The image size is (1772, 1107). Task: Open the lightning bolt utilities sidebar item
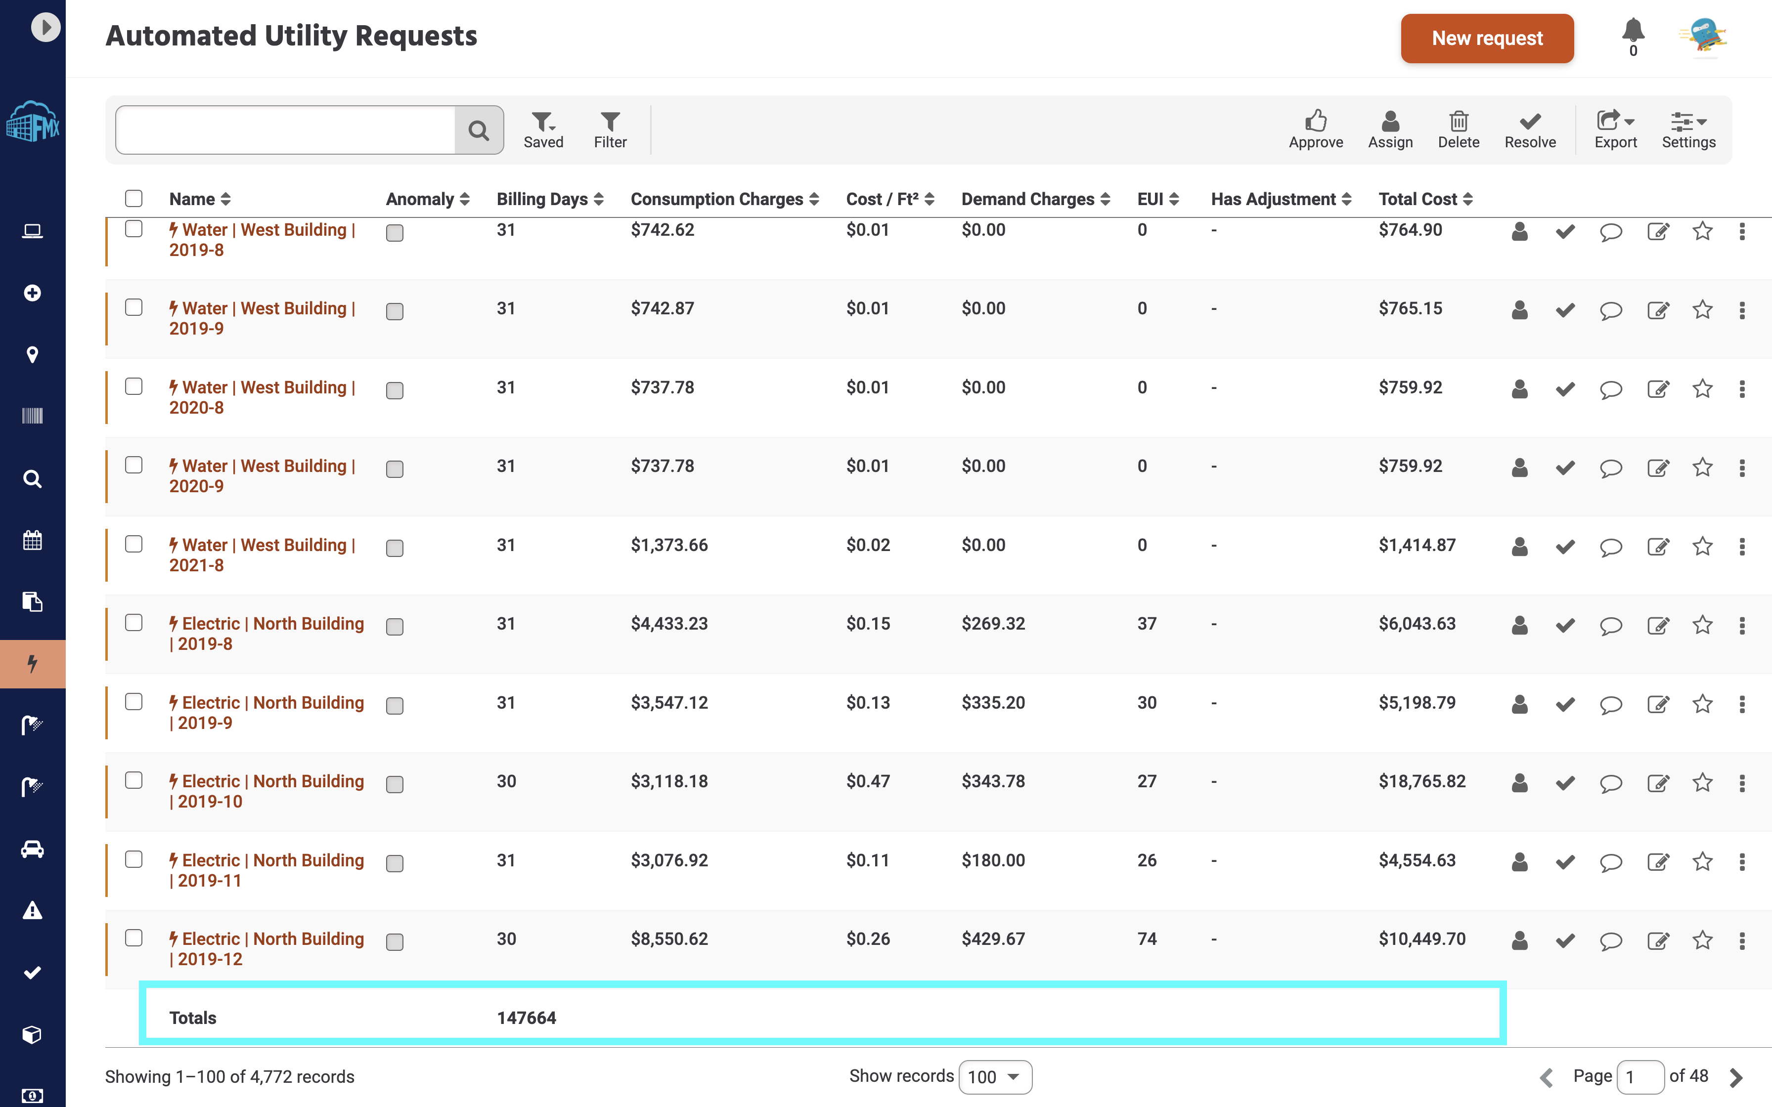pos(32,664)
